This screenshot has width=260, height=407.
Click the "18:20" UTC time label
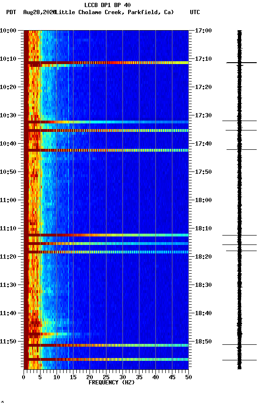pyautogui.click(x=203, y=257)
